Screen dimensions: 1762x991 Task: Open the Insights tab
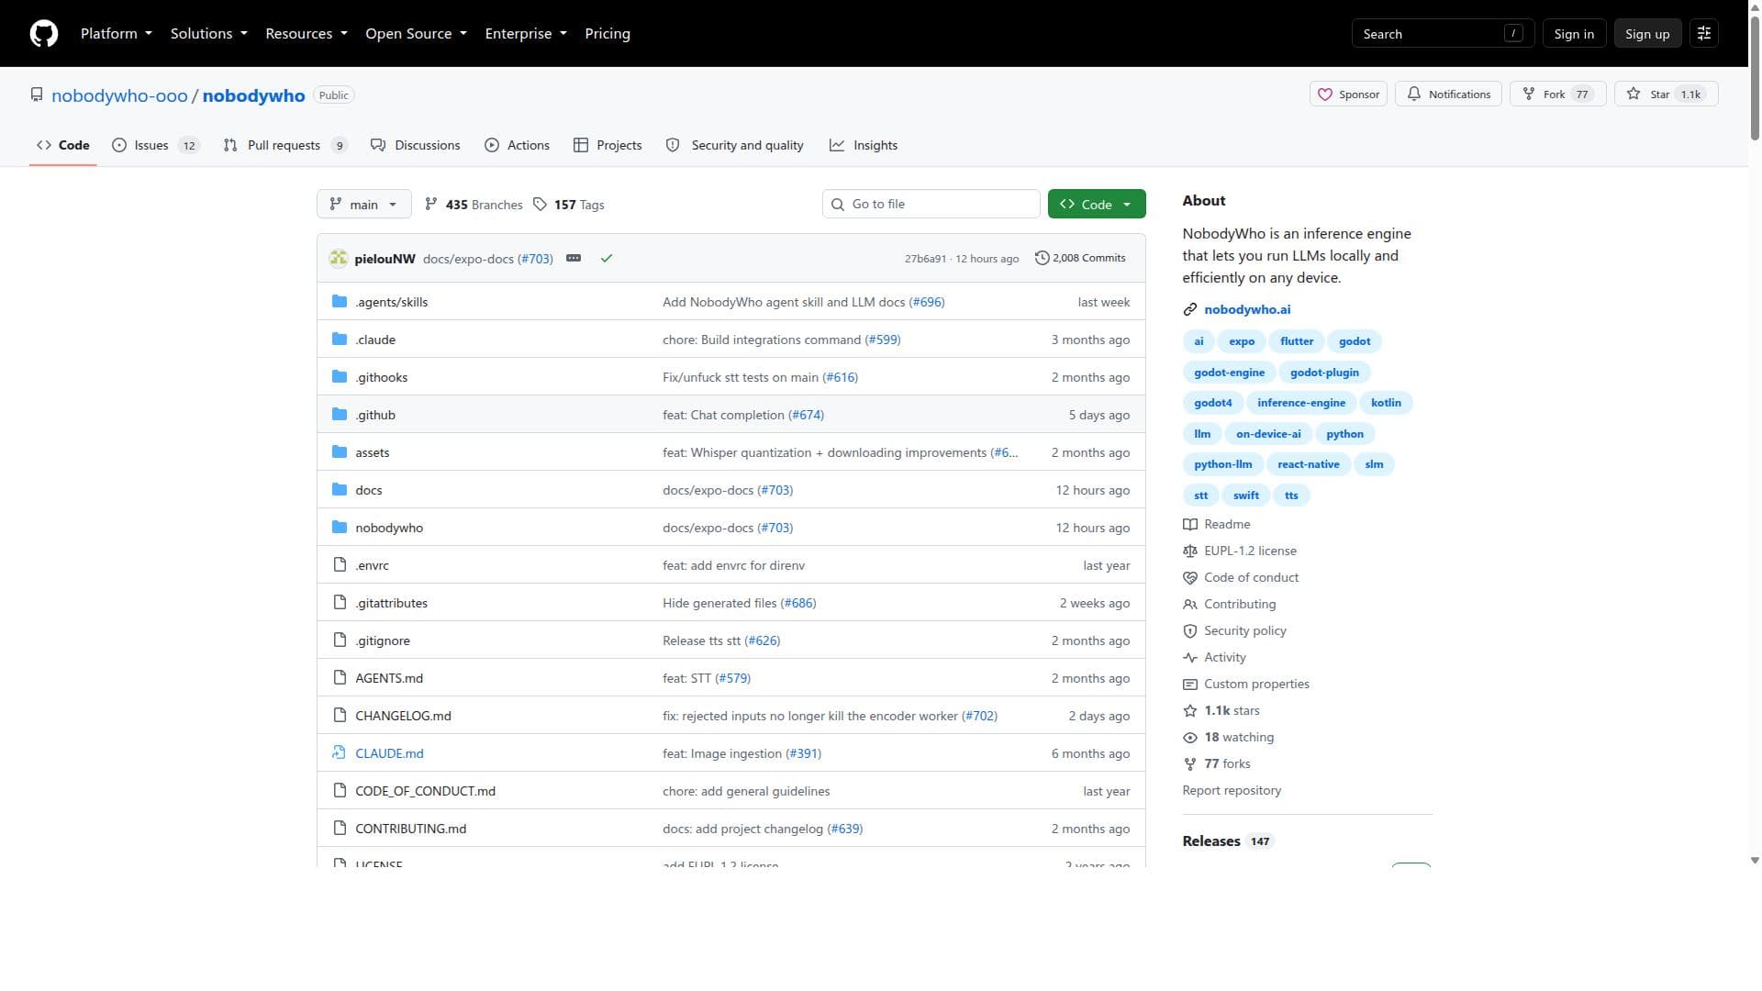click(x=864, y=145)
